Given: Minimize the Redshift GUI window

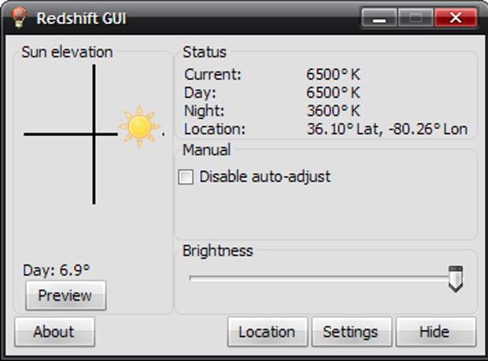Looking at the screenshot, I should 379,18.
